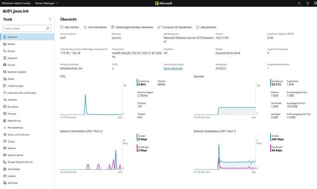Click the Storage Migration Service icon
Image resolution: width=317 pixels, height=189 pixels.
pyautogui.click(x=5, y=162)
